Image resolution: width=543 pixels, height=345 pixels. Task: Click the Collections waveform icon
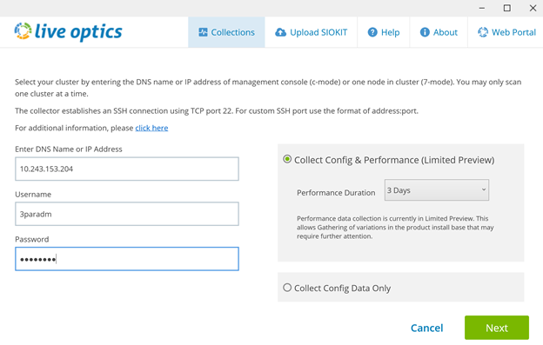coord(203,32)
